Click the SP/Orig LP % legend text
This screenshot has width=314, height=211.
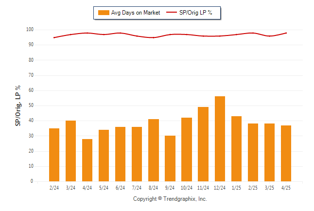click(196, 13)
